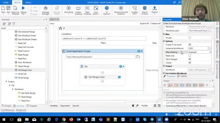The width and height of the screenshot is (220, 123).
Task: Open the Variables panel
Action: [54, 106]
